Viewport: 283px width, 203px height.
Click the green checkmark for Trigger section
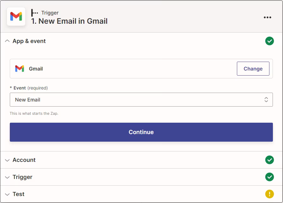269,177
